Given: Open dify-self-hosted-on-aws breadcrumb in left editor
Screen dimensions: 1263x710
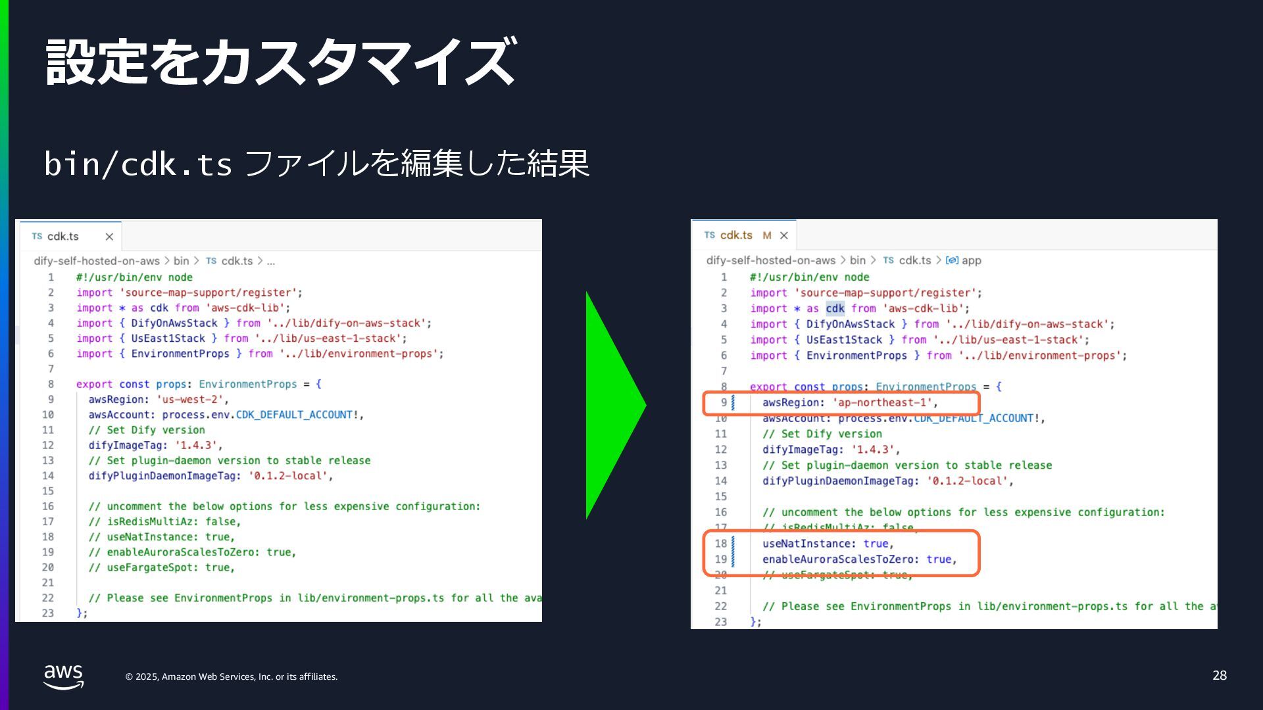Looking at the screenshot, I should pyautogui.click(x=97, y=261).
